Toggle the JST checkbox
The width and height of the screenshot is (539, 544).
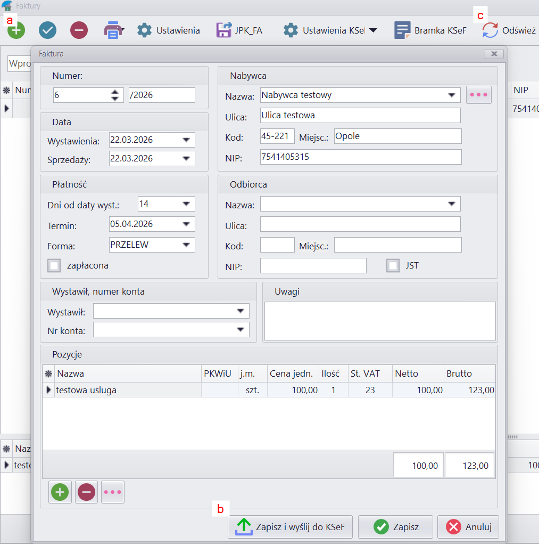[393, 265]
